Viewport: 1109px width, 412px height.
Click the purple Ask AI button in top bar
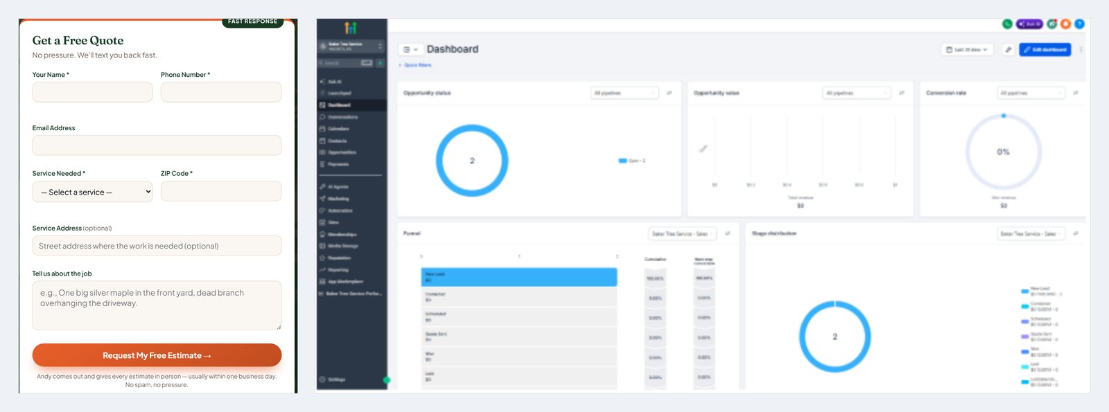[1029, 24]
